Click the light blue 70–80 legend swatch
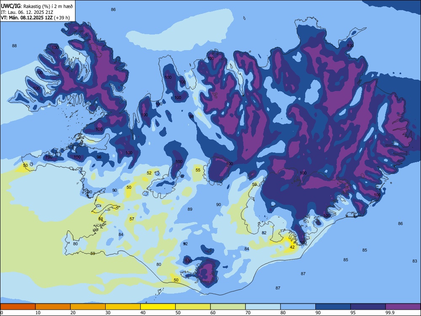Image resolution: width=421 pixels, height=316 pixels. coord(263,307)
